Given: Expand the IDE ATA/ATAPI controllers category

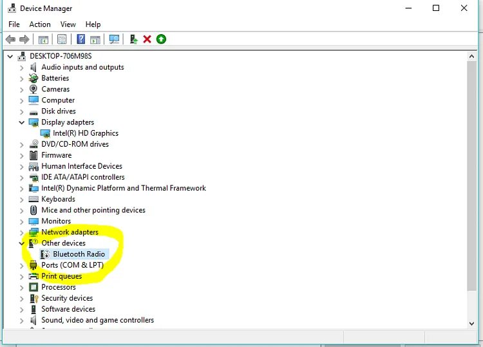Looking at the screenshot, I should click(x=21, y=177).
